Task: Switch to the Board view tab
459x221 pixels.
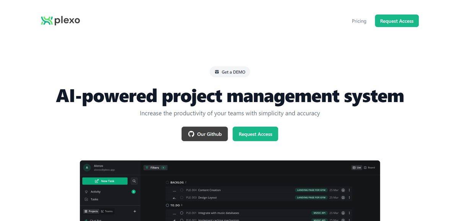Action: tap(369, 168)
